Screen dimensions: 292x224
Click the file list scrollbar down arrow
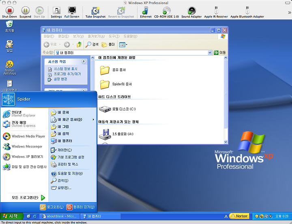click(x=226, y=142)
